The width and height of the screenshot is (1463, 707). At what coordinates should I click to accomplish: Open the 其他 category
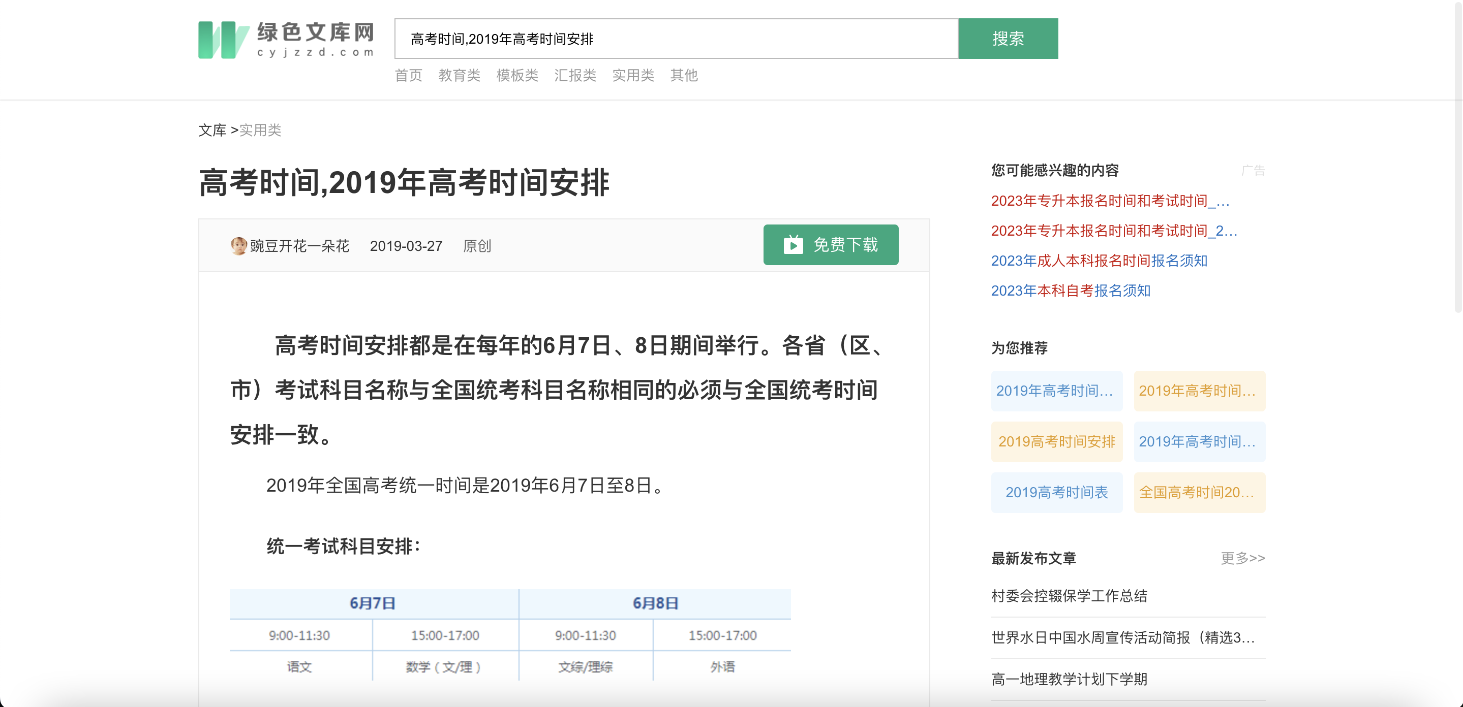point(683,75)
